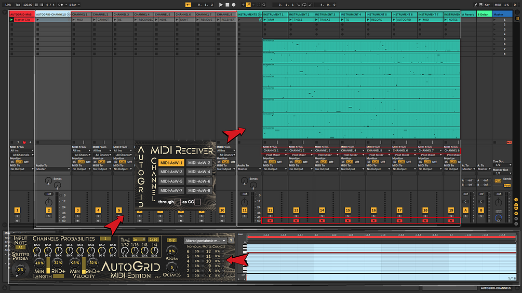Start playback with the transport Play button
The image size is (522, 293).
(x=221, y=5)
